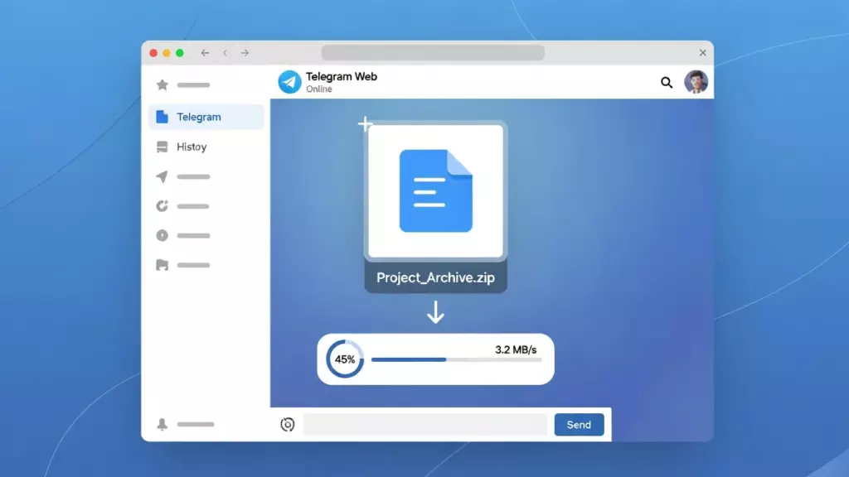Click the browser address bar
The height and width of the screenshot is (477, 849).
(x=433, y=53)
